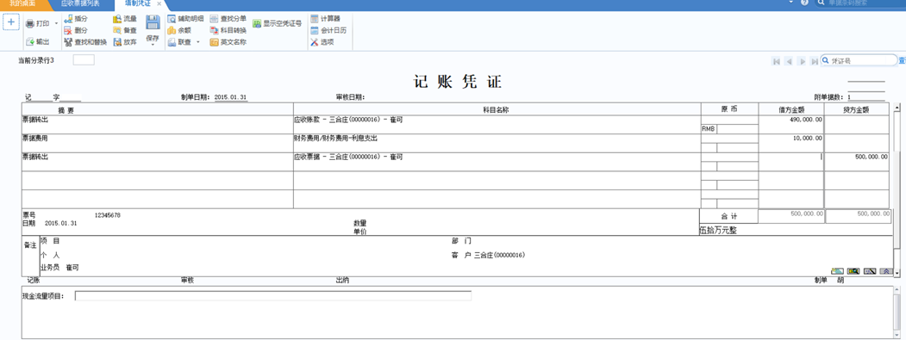906x340 pixels.
Task: Click credit amount 500,000.00 in third row
Action: tap(857, 162)
